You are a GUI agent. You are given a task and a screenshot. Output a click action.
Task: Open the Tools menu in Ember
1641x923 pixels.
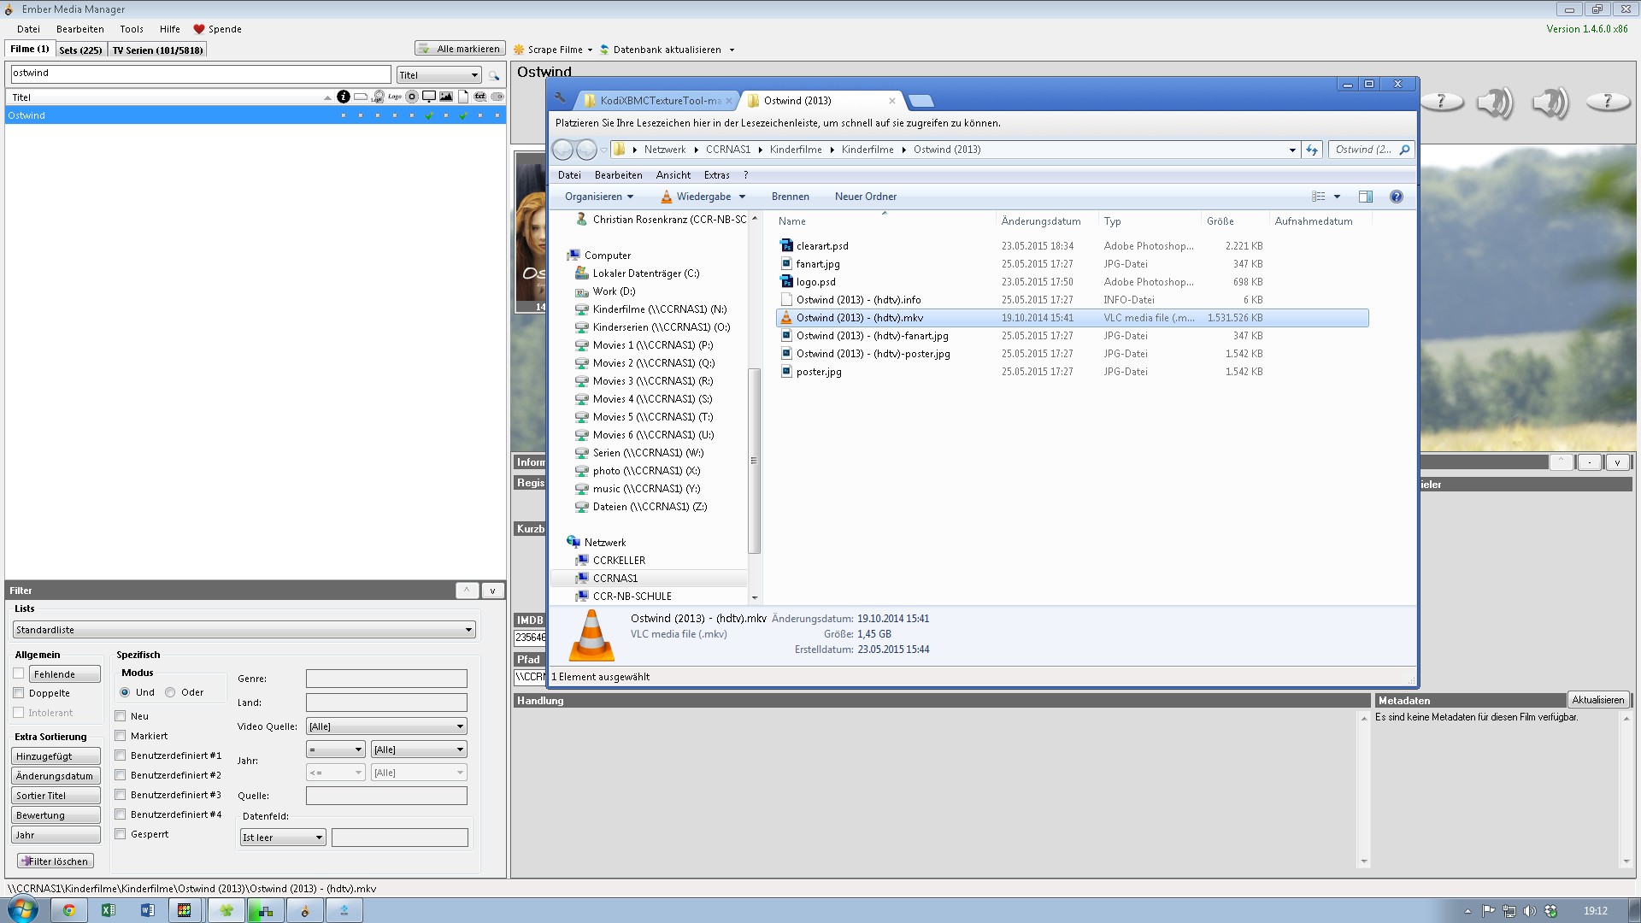[x=132, y=29]
